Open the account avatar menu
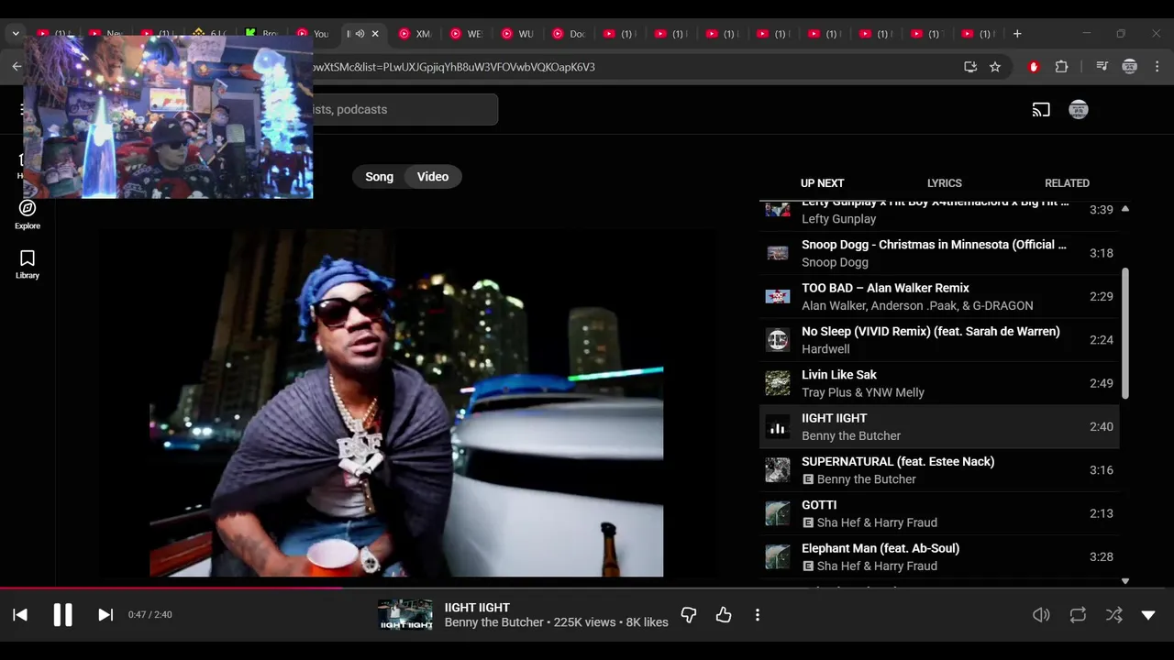 pos(1079,110)
